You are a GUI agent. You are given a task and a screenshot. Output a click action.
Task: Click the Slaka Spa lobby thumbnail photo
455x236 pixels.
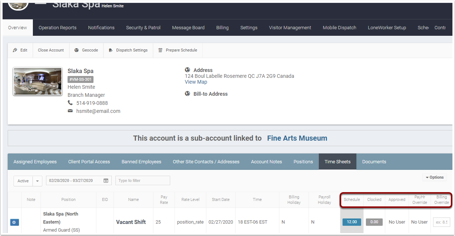tap(37, 81)
